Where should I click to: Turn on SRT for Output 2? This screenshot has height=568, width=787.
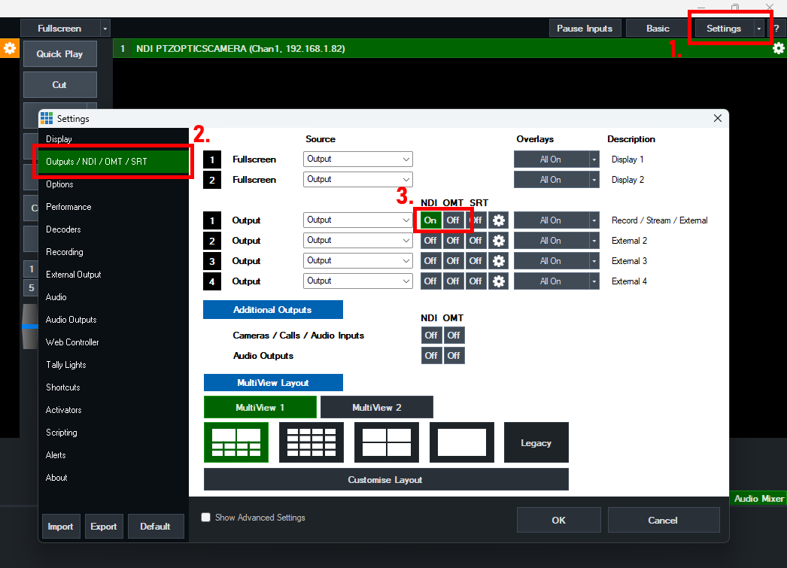pos(476,241)
